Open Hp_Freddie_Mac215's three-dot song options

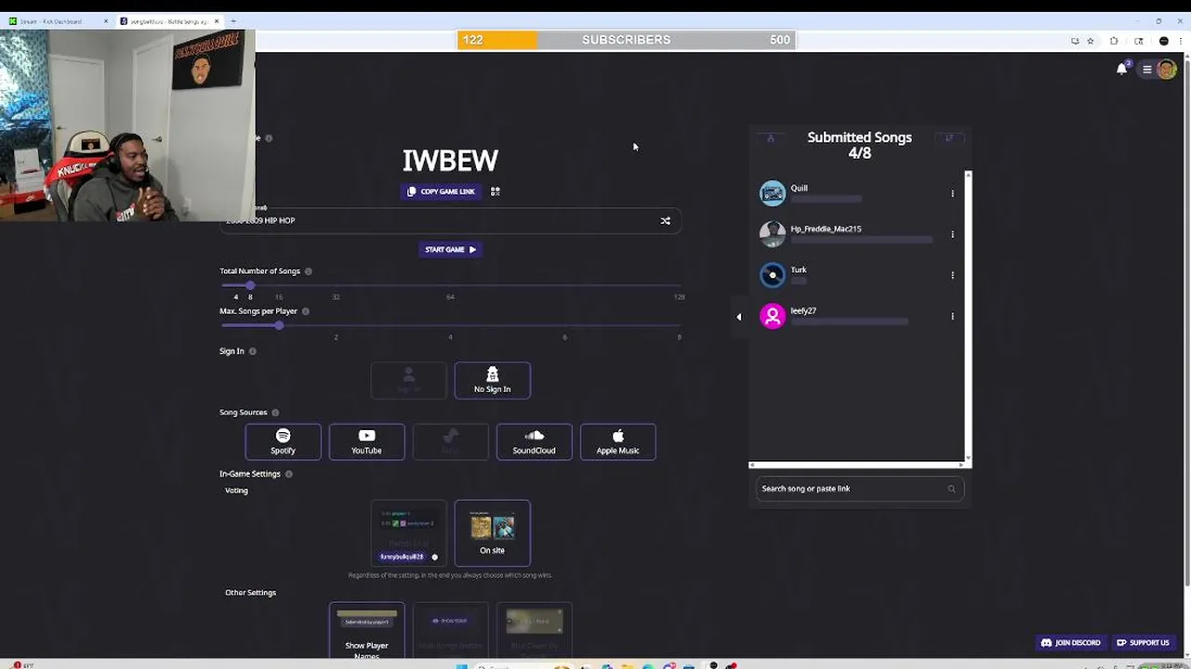pyautogui.click(x=952, y=234)
